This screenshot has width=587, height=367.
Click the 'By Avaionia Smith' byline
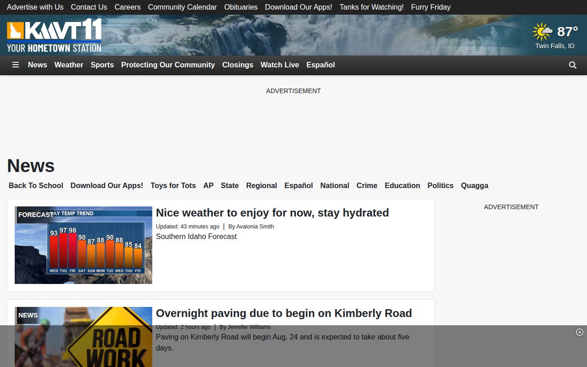pos(251,227)
